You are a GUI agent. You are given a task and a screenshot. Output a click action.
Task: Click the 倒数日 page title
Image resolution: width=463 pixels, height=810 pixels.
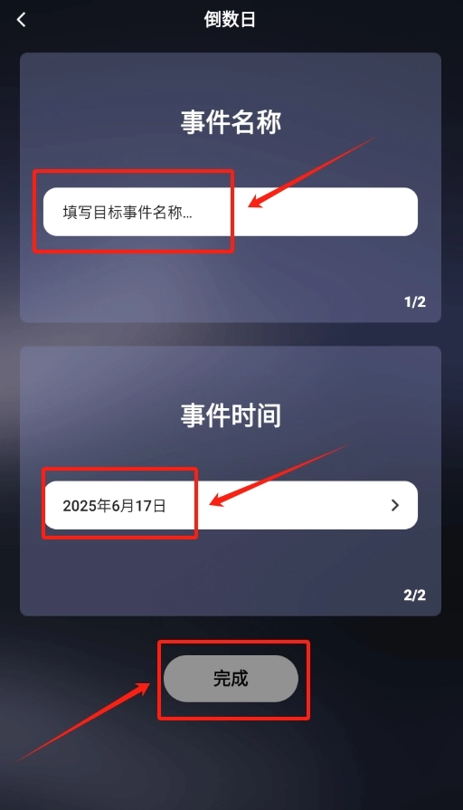click(x=230, y=20)
